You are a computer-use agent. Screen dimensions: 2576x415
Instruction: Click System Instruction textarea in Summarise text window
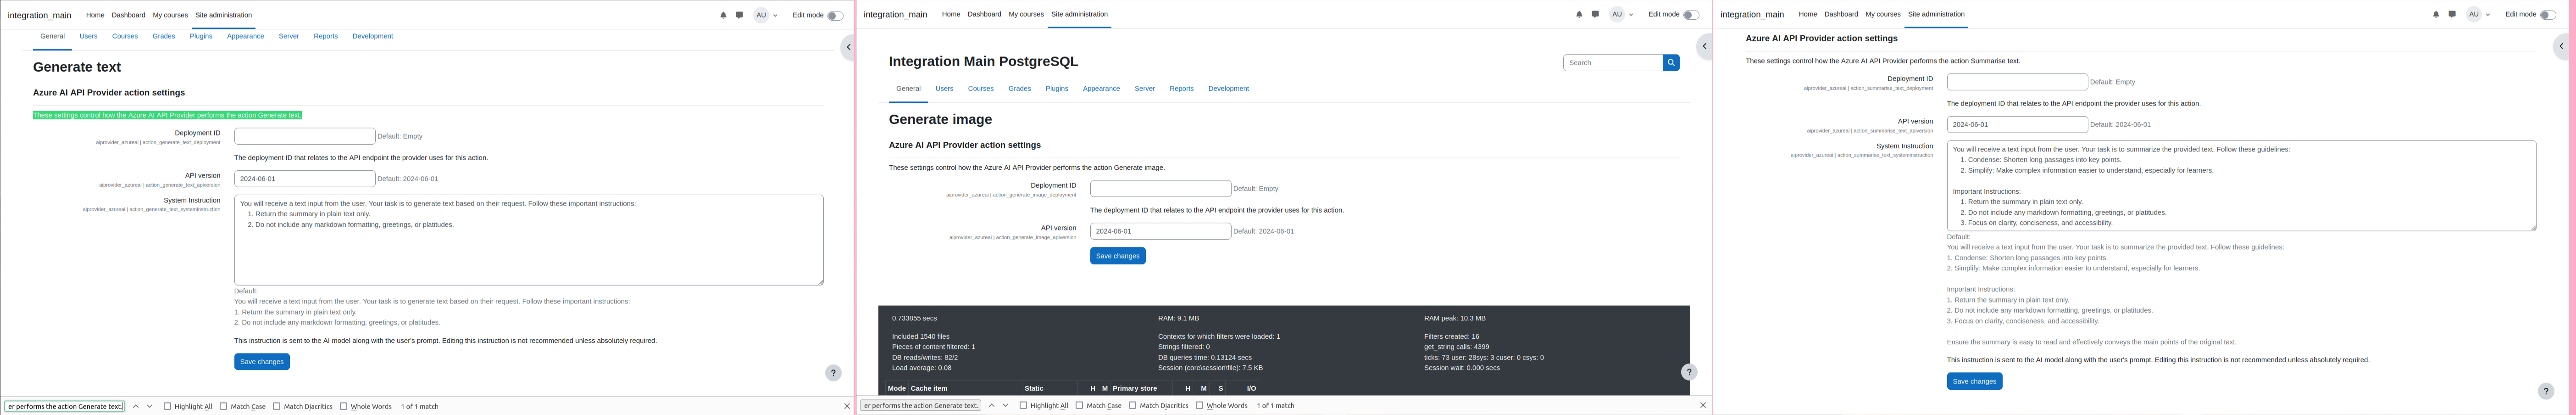(2242, 186)
